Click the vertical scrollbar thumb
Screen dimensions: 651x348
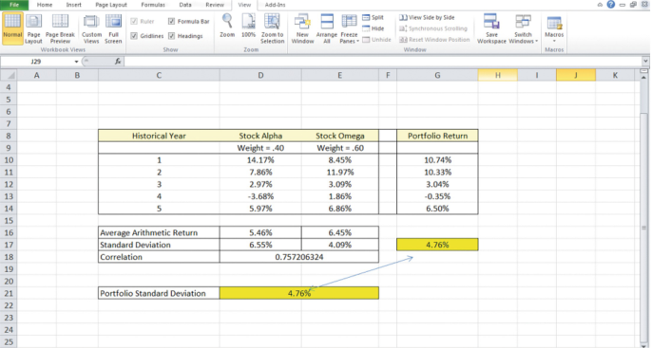(644, 228)
